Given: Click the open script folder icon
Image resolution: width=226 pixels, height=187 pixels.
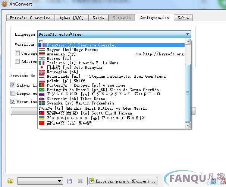Looking at the screenshot, I should 10,181.
